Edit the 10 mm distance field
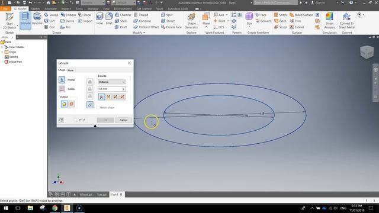This screenshot has height=213, width=379. coord(110,89)
